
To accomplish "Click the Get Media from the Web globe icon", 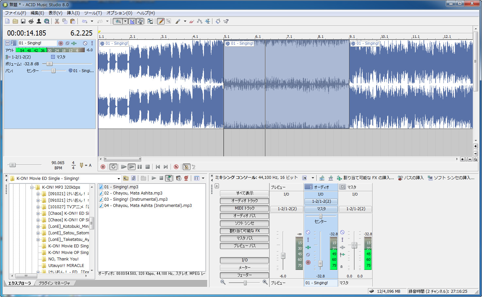I will pyautogui.click(x=47, y=21).
